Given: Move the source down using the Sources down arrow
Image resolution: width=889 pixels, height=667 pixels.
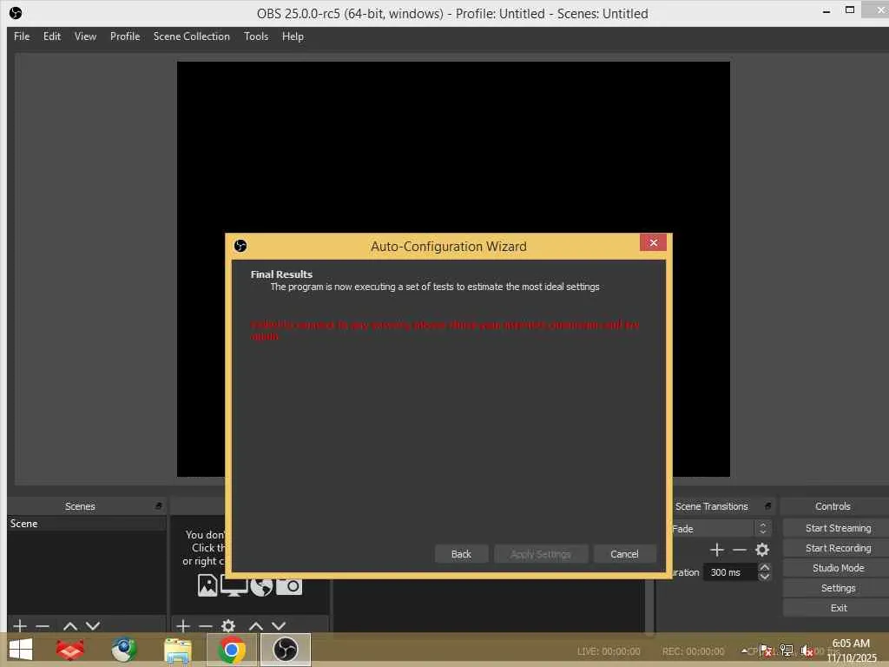Looking at the screenshot, I should 279,626.
